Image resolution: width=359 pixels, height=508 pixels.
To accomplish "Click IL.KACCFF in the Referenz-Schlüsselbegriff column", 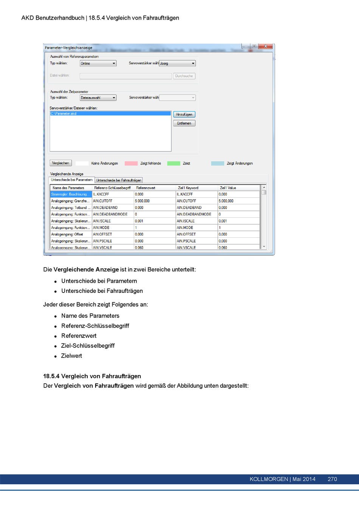I will click(113, 194).
